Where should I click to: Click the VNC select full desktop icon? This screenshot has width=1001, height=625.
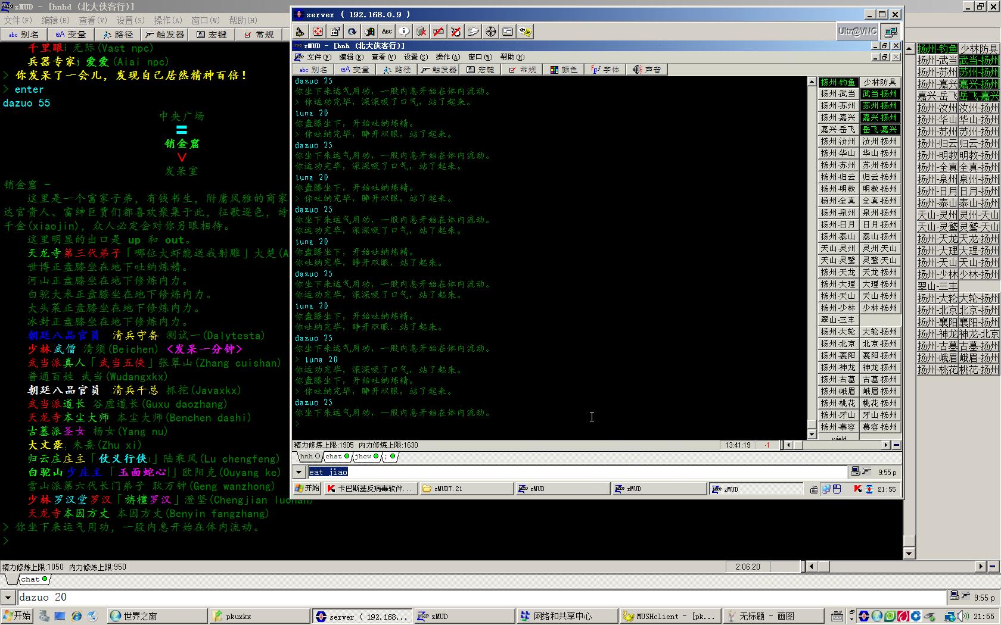[x=508, y=32]
